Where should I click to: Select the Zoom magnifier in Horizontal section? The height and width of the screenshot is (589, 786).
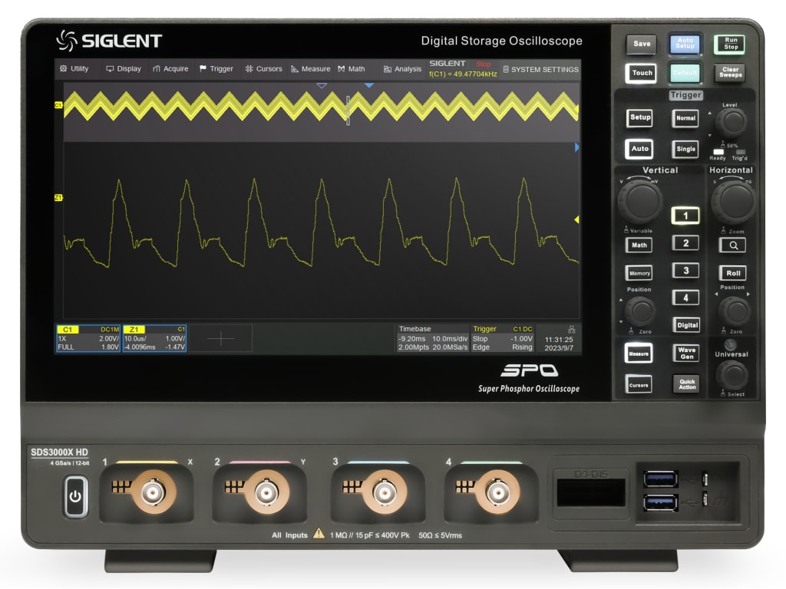[x=732, y=244]
